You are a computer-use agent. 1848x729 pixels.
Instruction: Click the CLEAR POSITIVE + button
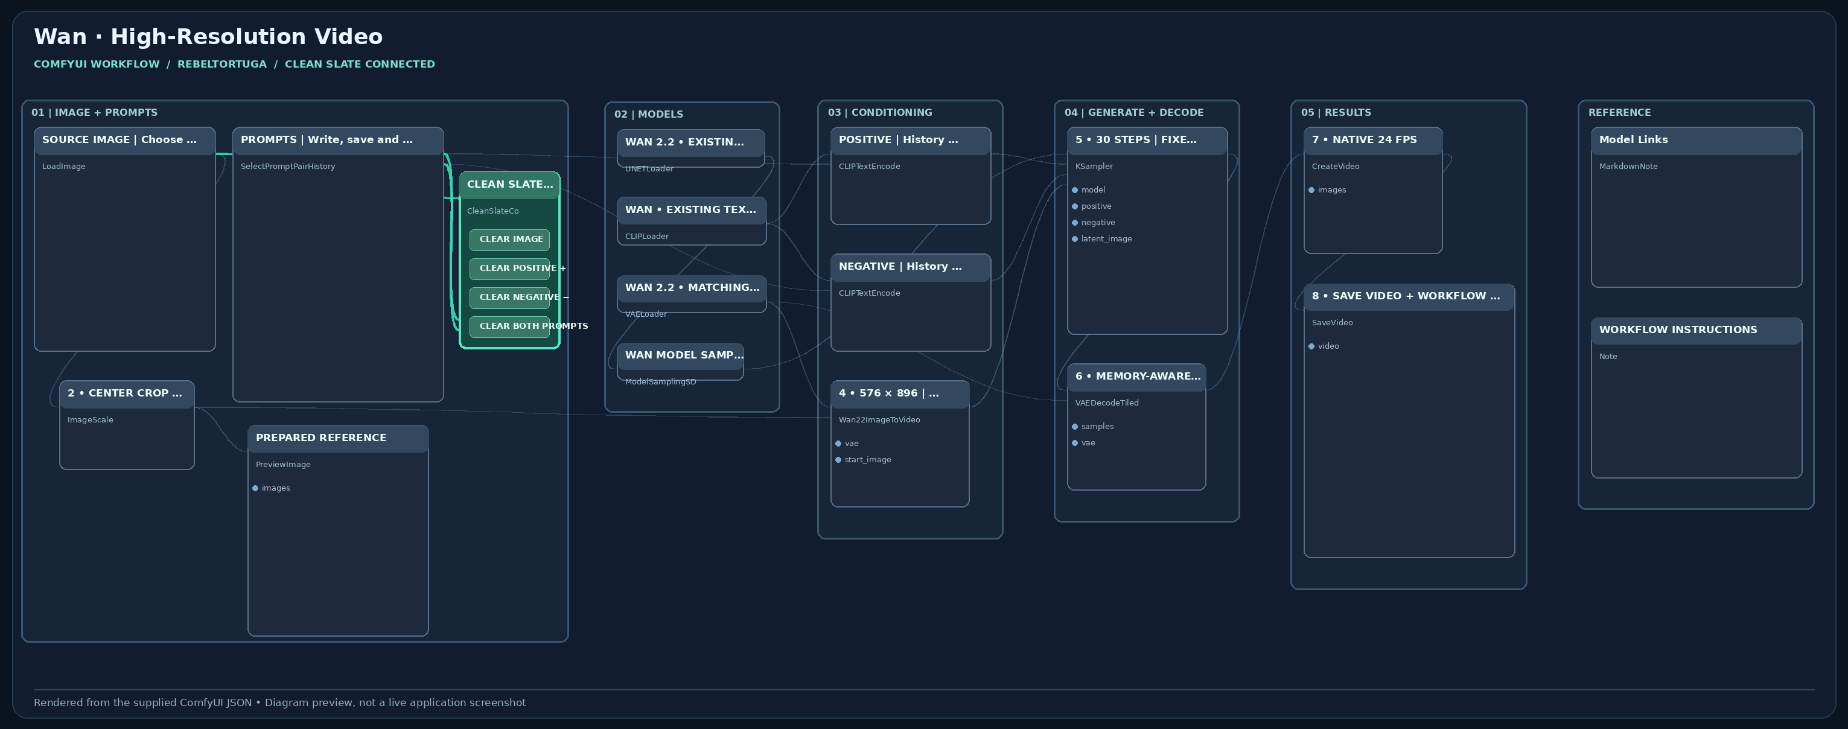pyautogui.click(x=509, y=269)
